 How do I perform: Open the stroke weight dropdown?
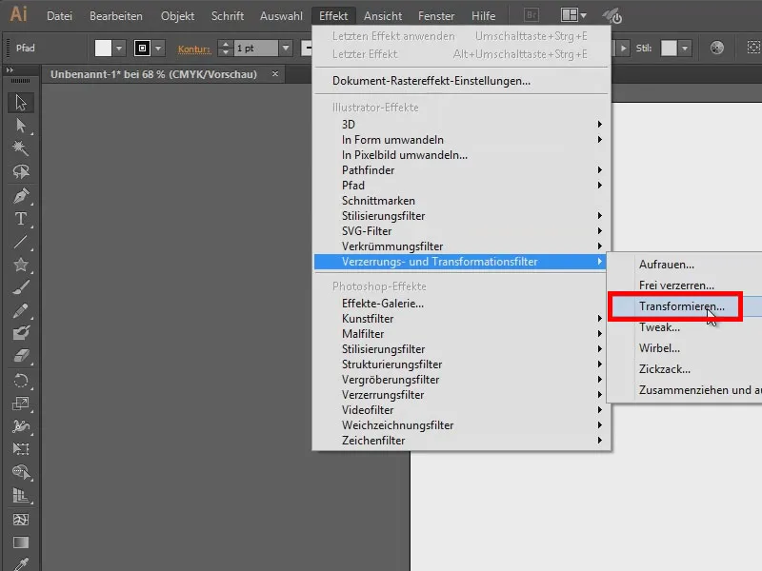coord(286,49)
